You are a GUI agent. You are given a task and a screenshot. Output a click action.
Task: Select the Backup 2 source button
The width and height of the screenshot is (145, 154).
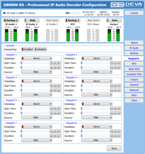tap(11, 20)
